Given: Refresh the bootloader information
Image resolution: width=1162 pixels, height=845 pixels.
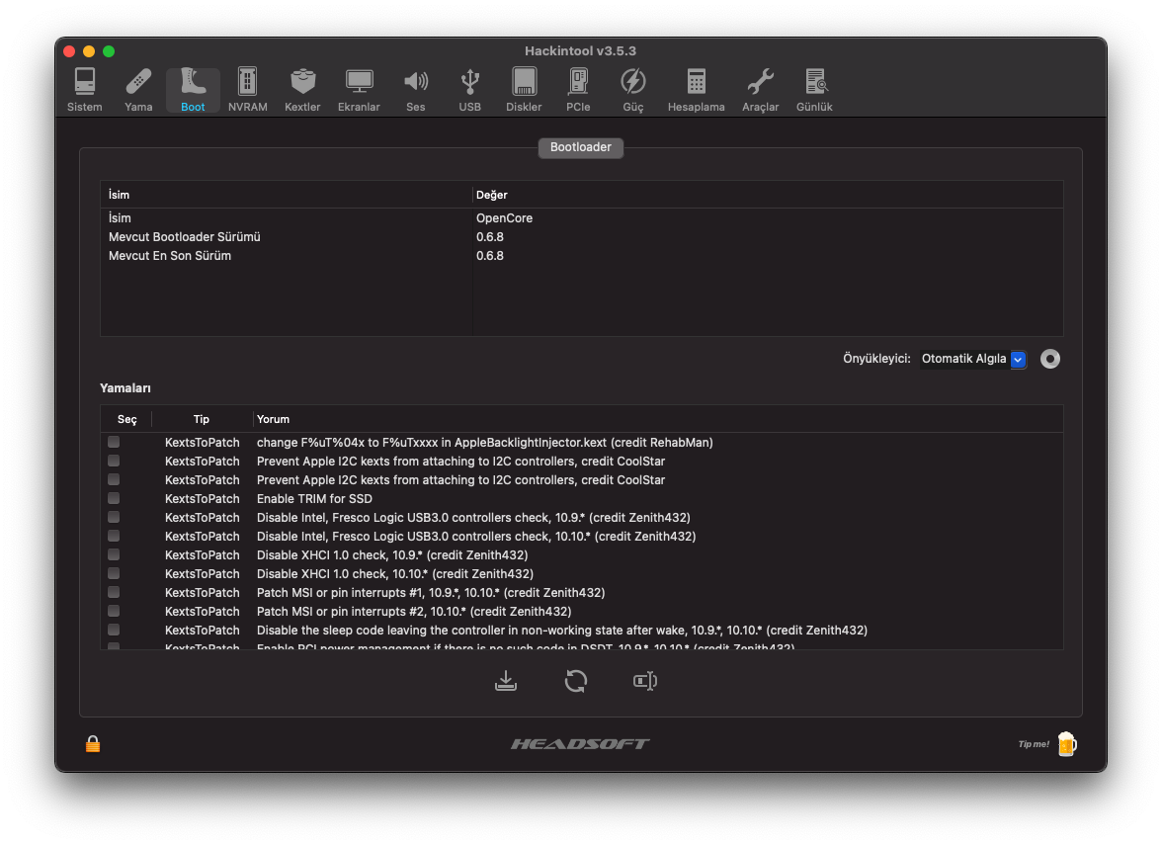Looking at the screenshot, I should (575, 680).
